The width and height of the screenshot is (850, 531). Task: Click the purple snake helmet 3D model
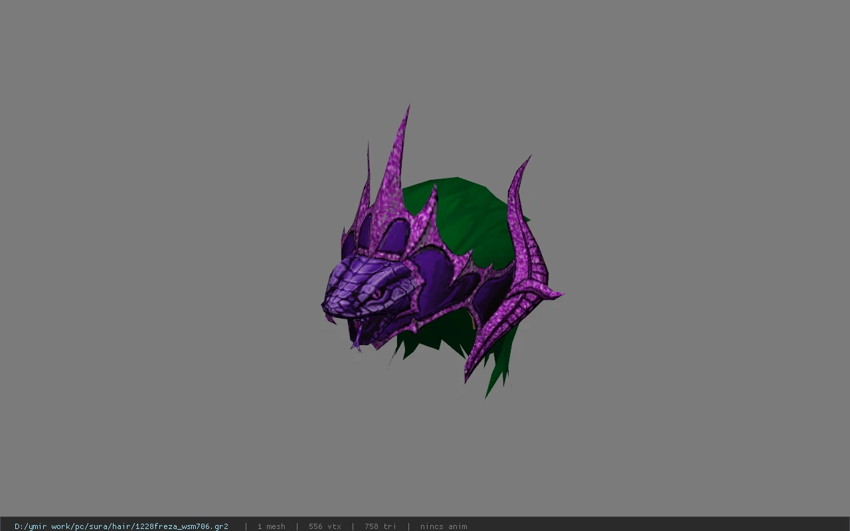point(442,252)
